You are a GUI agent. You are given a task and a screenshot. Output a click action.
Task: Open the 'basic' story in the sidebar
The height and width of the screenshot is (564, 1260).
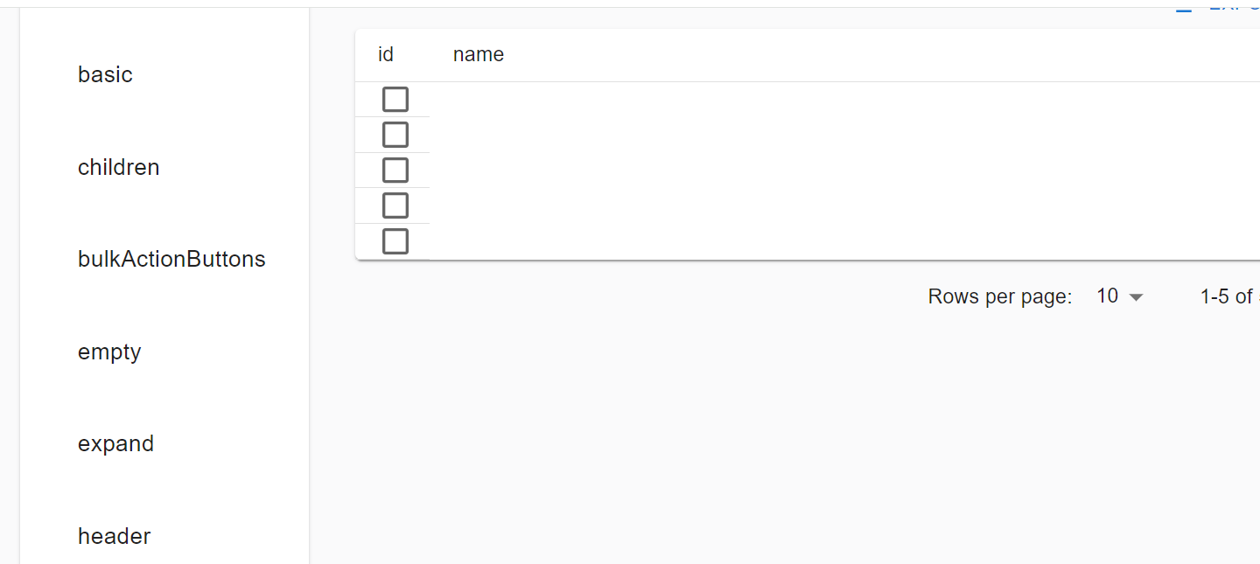pos(105,74)
